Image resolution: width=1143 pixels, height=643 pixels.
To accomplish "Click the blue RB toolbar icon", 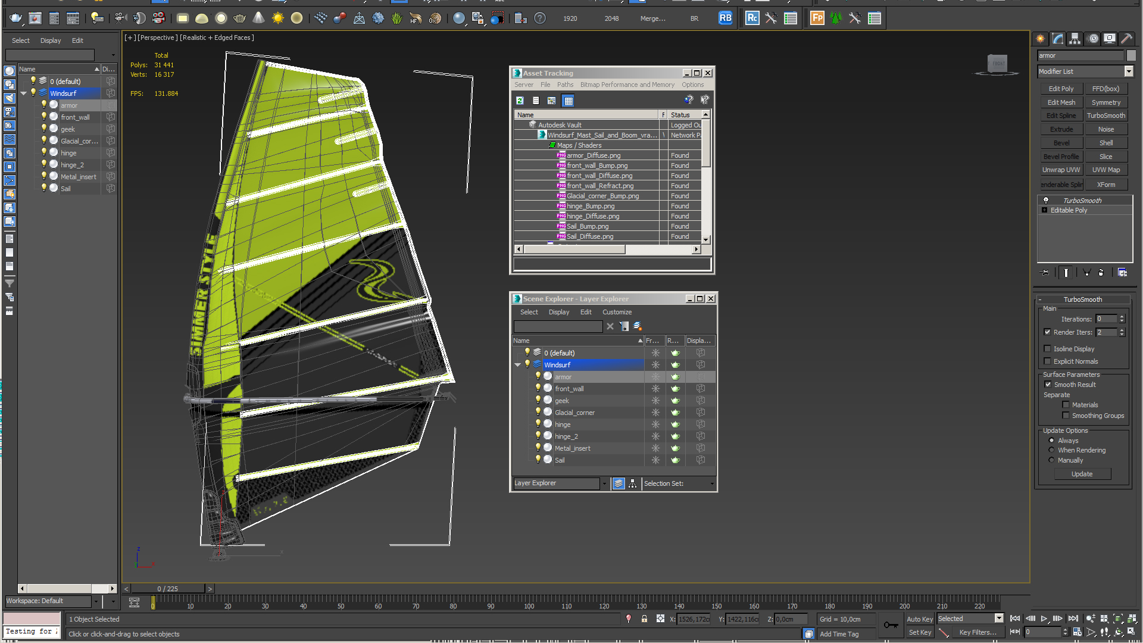I will coord(725,18).
